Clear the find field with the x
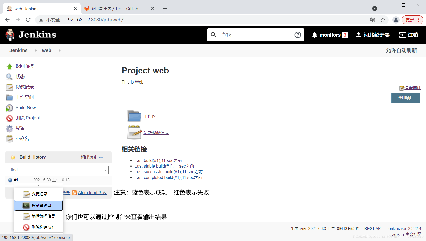 click(105, 170)
